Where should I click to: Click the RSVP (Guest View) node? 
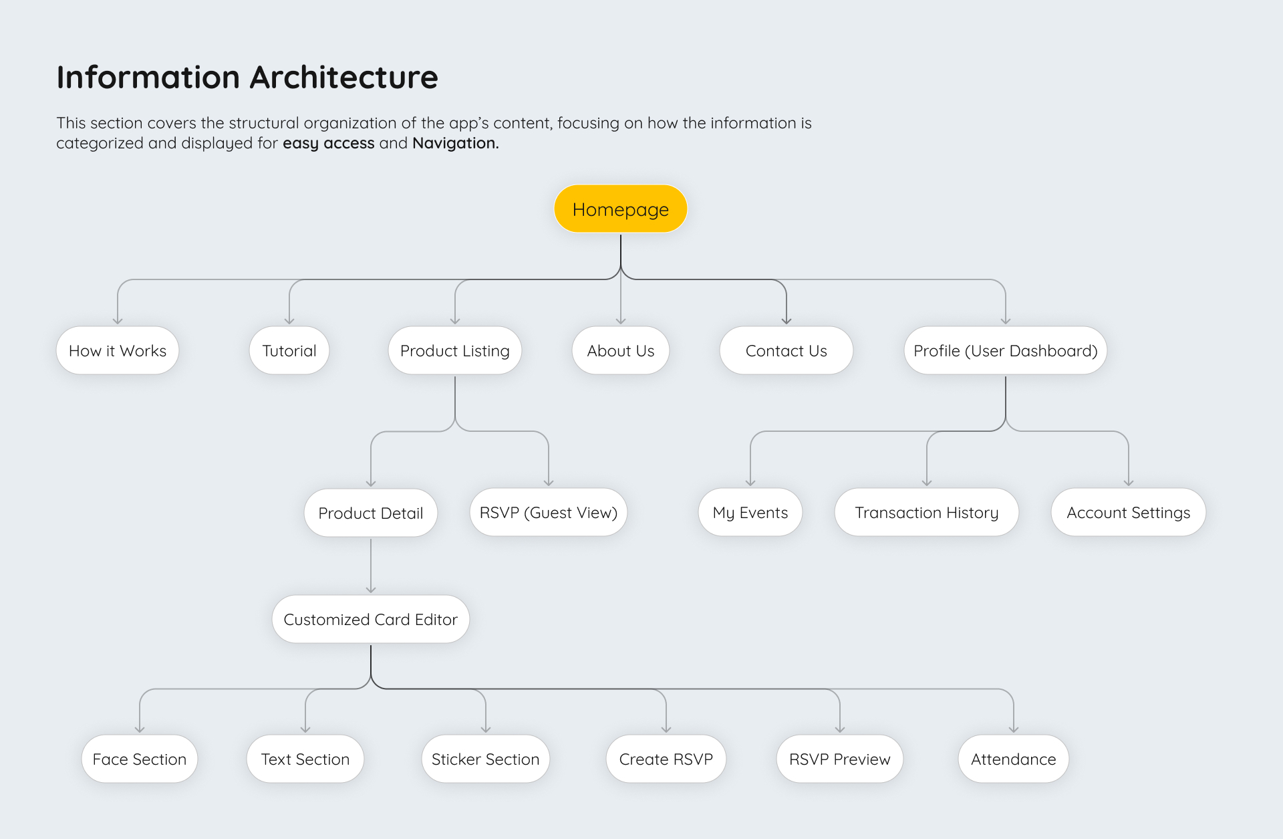(548, 513)
